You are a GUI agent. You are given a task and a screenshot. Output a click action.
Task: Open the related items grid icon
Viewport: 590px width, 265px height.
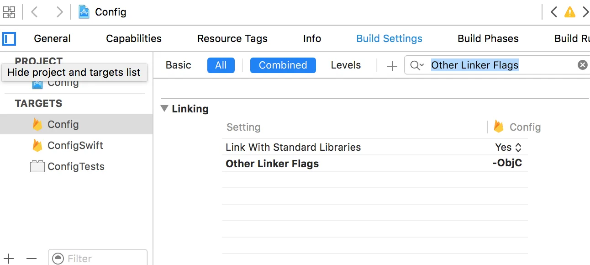pyautogui.click(x=9, y=12)
